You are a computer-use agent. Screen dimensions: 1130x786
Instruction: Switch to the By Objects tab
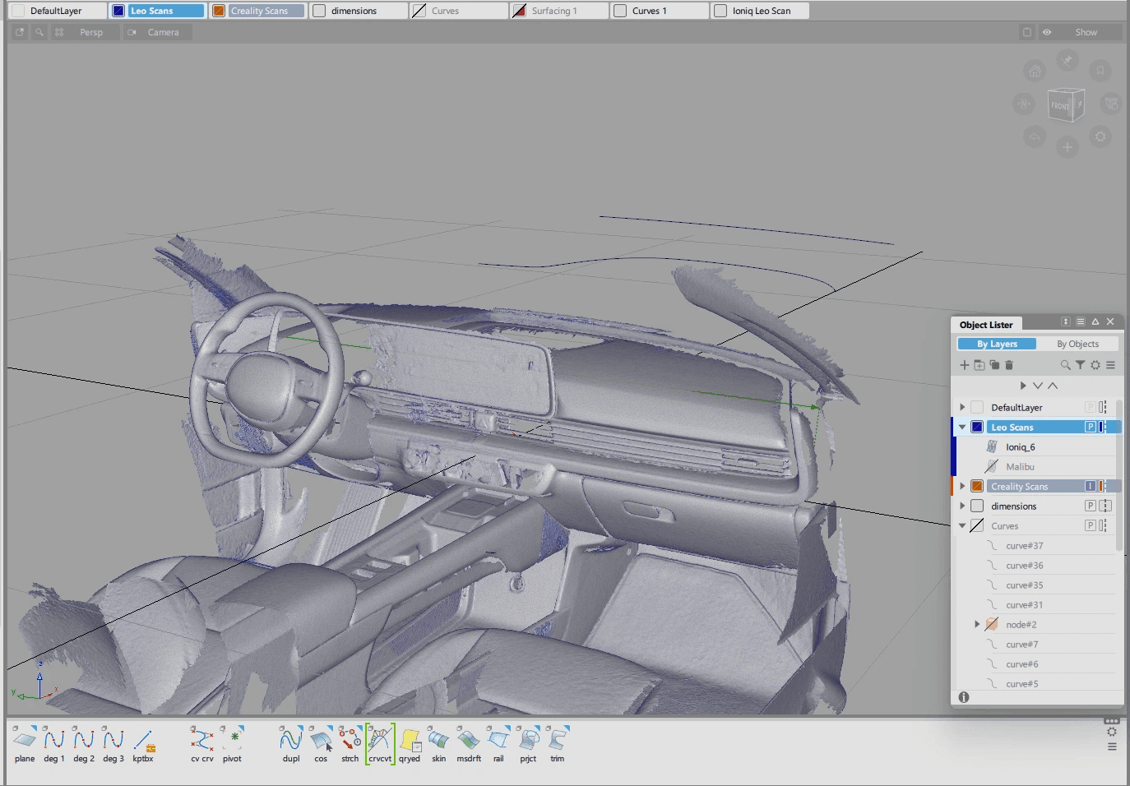pyautogui.click(x=1077, y=344)
